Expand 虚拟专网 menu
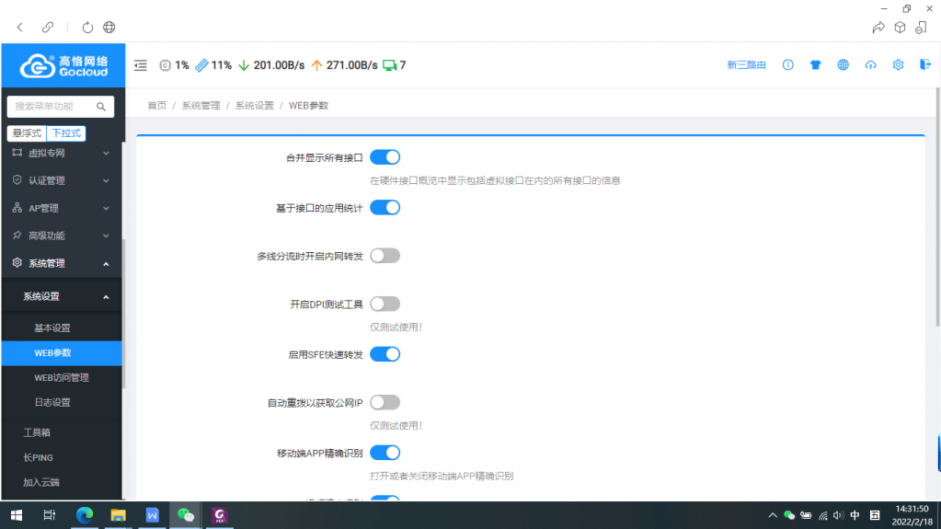Viewport: 941px width, 529px height. pos(62,153)
